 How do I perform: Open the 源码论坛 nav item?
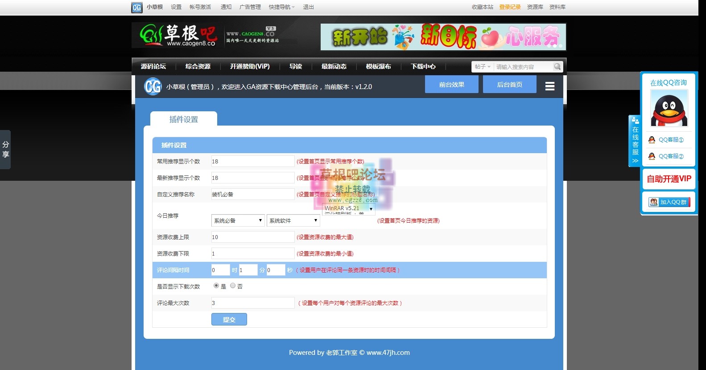click(153, 66)
